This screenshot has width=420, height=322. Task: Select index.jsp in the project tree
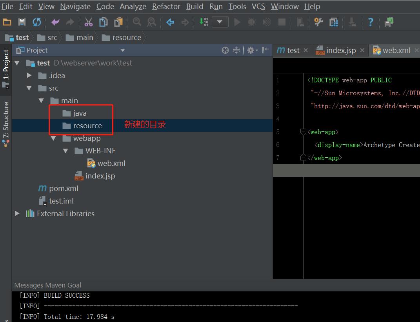click(x=95, y=176)
